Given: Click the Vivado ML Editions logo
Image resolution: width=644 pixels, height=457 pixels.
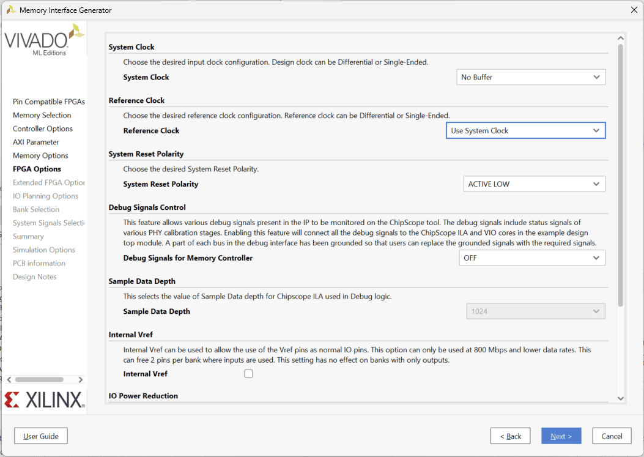Looking at the screenshot, I should tap(44, 40).
